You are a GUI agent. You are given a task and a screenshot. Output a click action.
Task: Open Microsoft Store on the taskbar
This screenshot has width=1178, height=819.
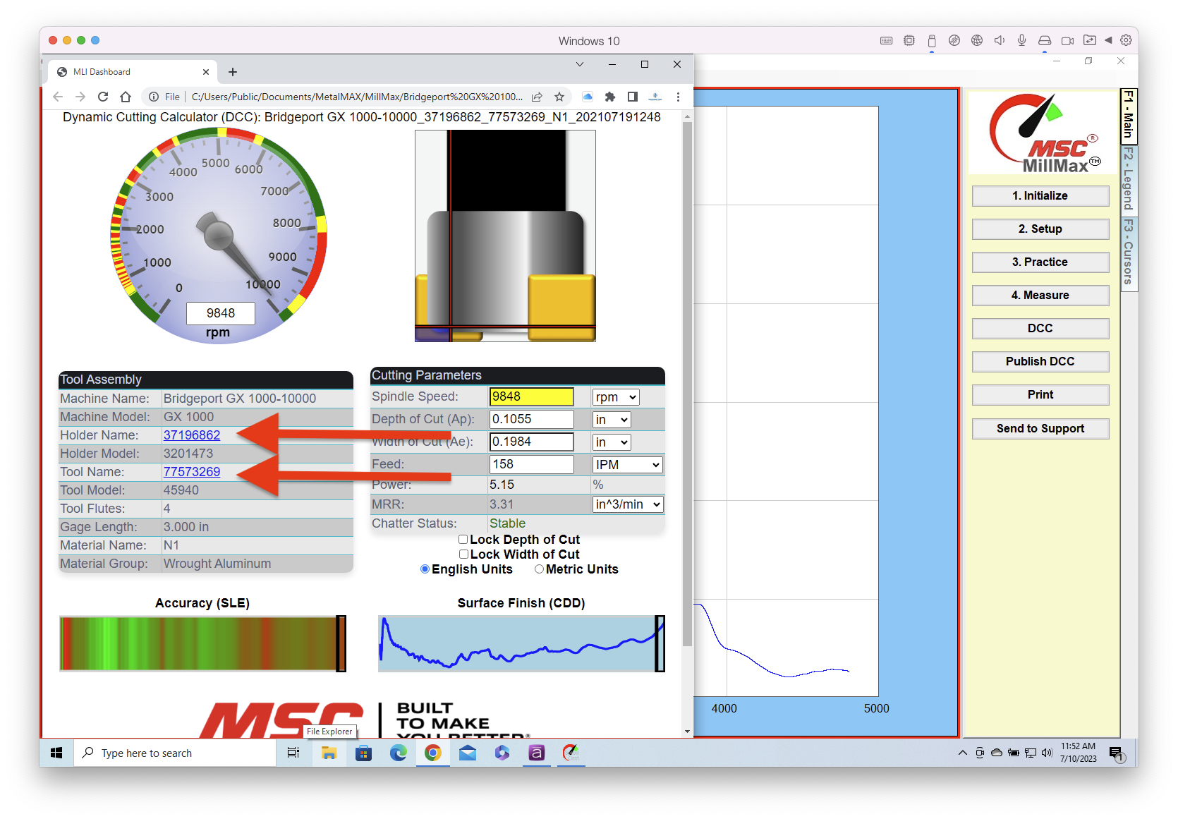(363, 753)
